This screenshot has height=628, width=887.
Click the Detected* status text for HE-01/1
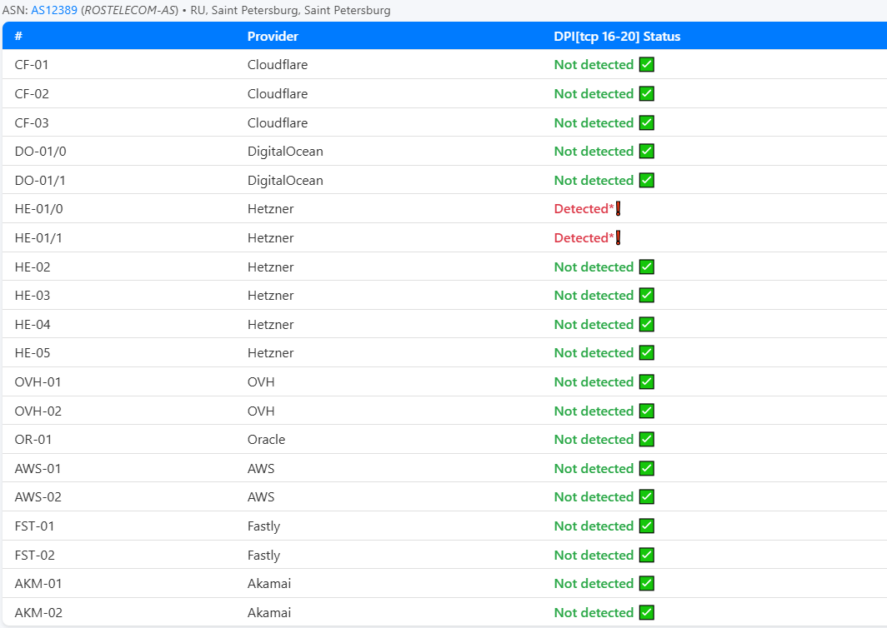click(x=584, y=238)
